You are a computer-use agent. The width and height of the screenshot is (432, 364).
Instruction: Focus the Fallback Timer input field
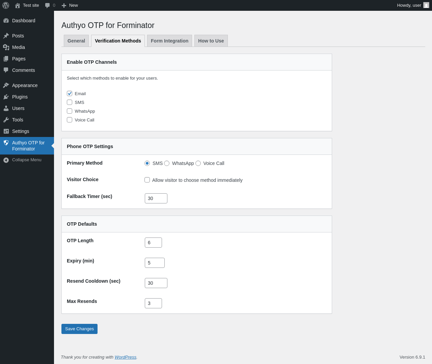(156, 198)
